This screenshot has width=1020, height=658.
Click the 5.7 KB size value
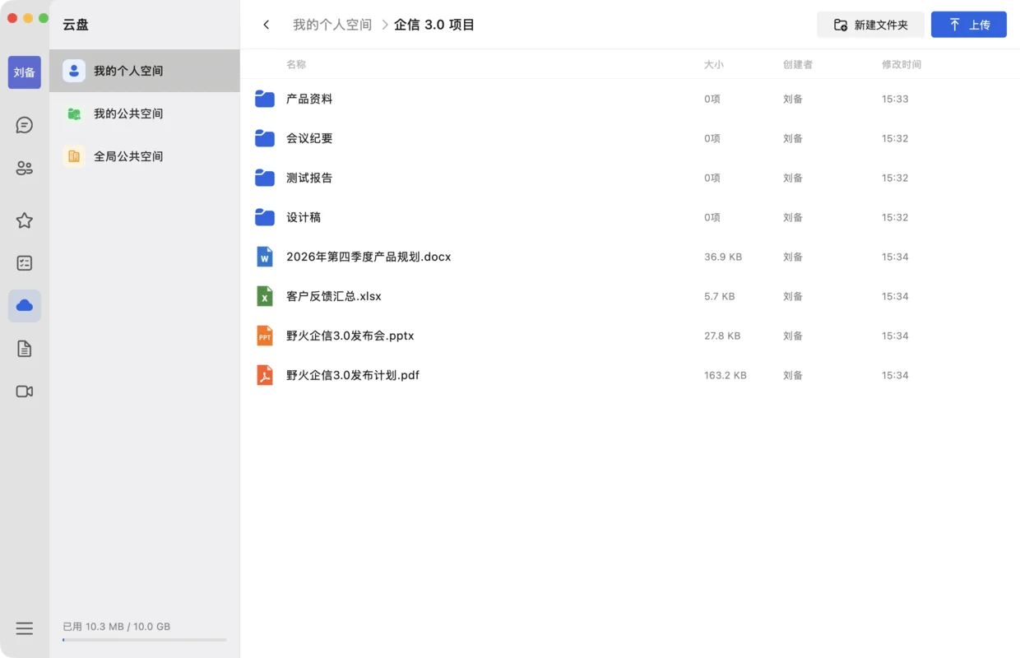click(x=720, y=296)
